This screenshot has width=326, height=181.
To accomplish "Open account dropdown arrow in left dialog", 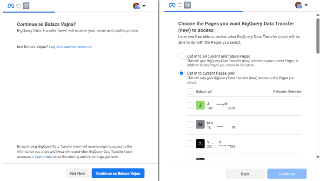I will [x=144, y=6].
